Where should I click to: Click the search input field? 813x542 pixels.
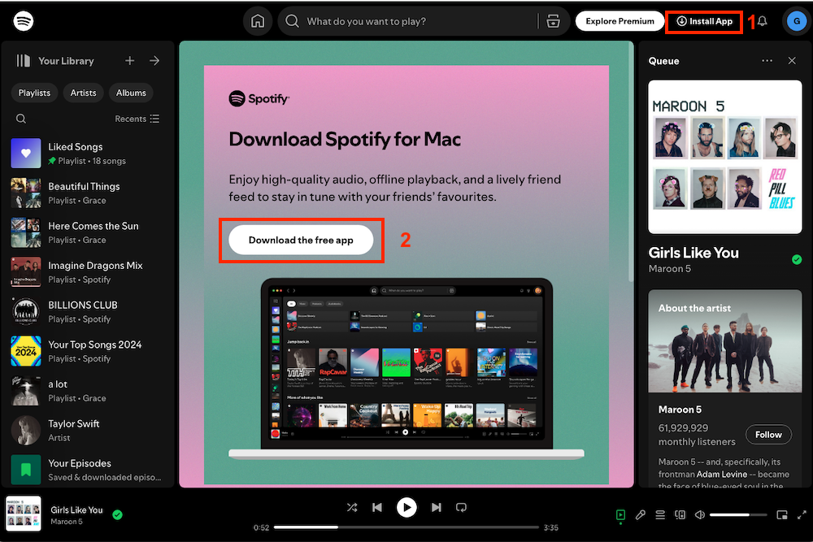coord(418,21)
